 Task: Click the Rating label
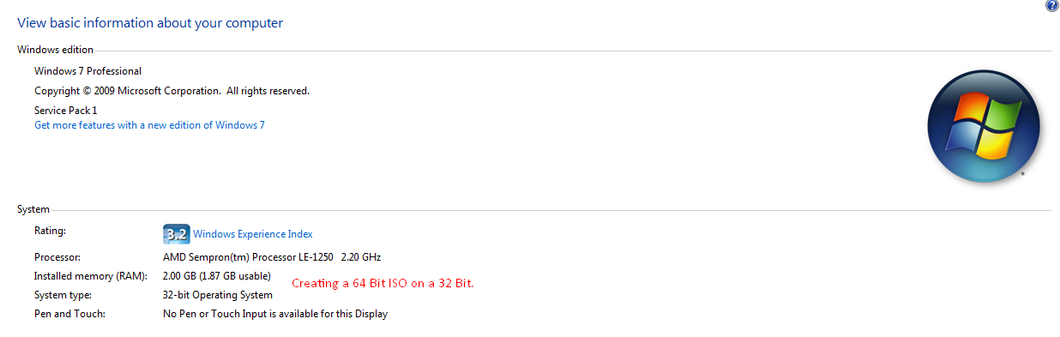[x=50, y=231]
